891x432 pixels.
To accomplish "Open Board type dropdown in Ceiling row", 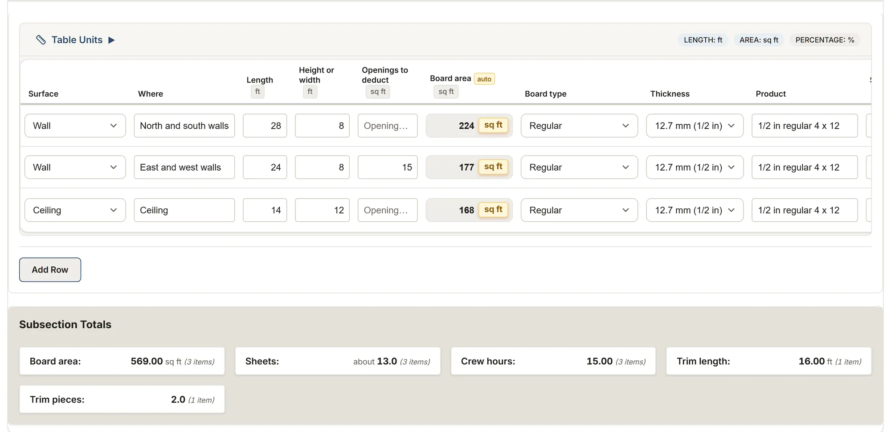I will click(x=579, y=210).
